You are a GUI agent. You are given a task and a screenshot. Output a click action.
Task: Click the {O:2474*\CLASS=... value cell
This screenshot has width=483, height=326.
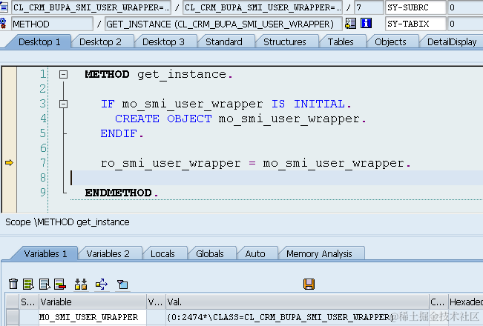(298, 317)
